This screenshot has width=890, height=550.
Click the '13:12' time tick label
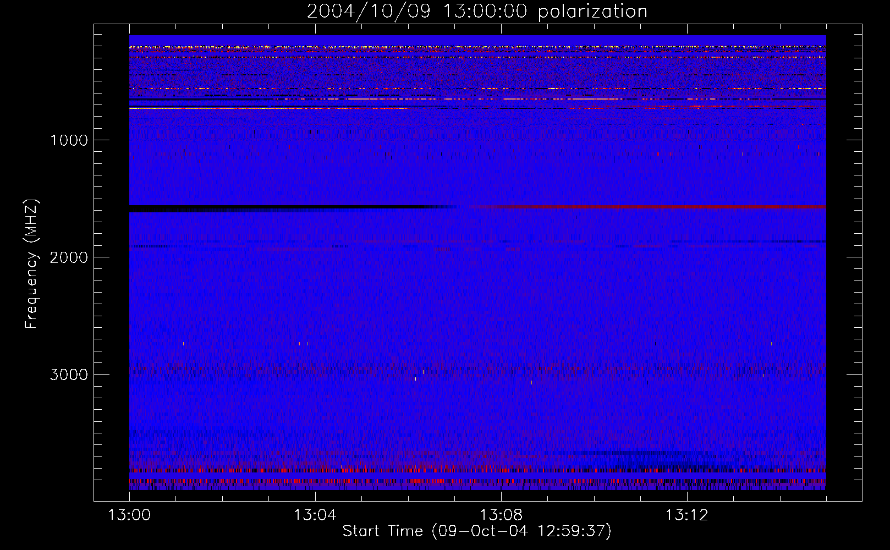coord(686,515)
